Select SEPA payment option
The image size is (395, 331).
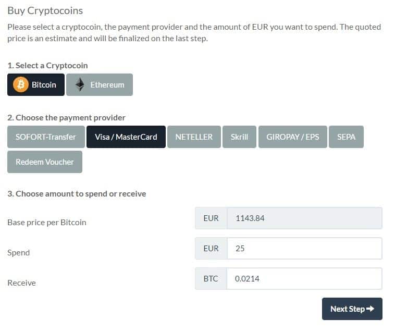(x=346, y=137)
